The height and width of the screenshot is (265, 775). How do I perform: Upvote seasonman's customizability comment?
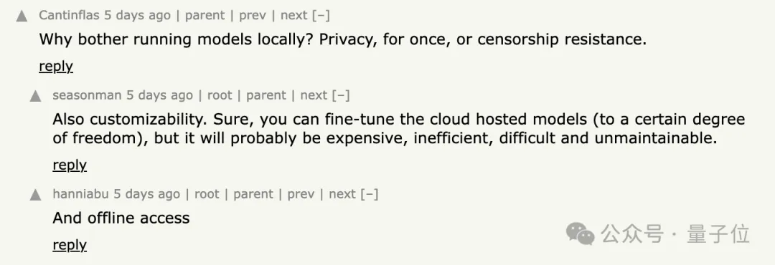[x=35, y=96]
